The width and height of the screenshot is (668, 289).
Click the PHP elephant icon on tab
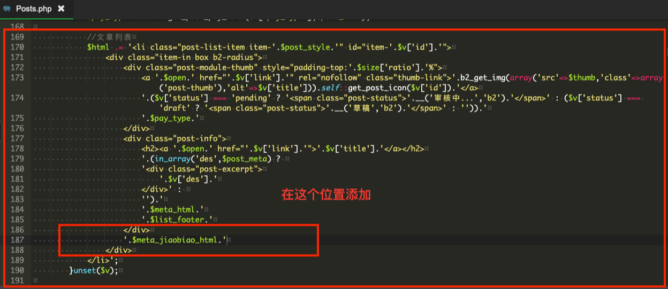6,9
